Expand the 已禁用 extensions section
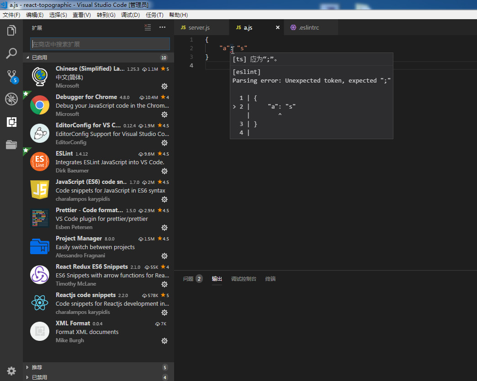 click(55, 377)
